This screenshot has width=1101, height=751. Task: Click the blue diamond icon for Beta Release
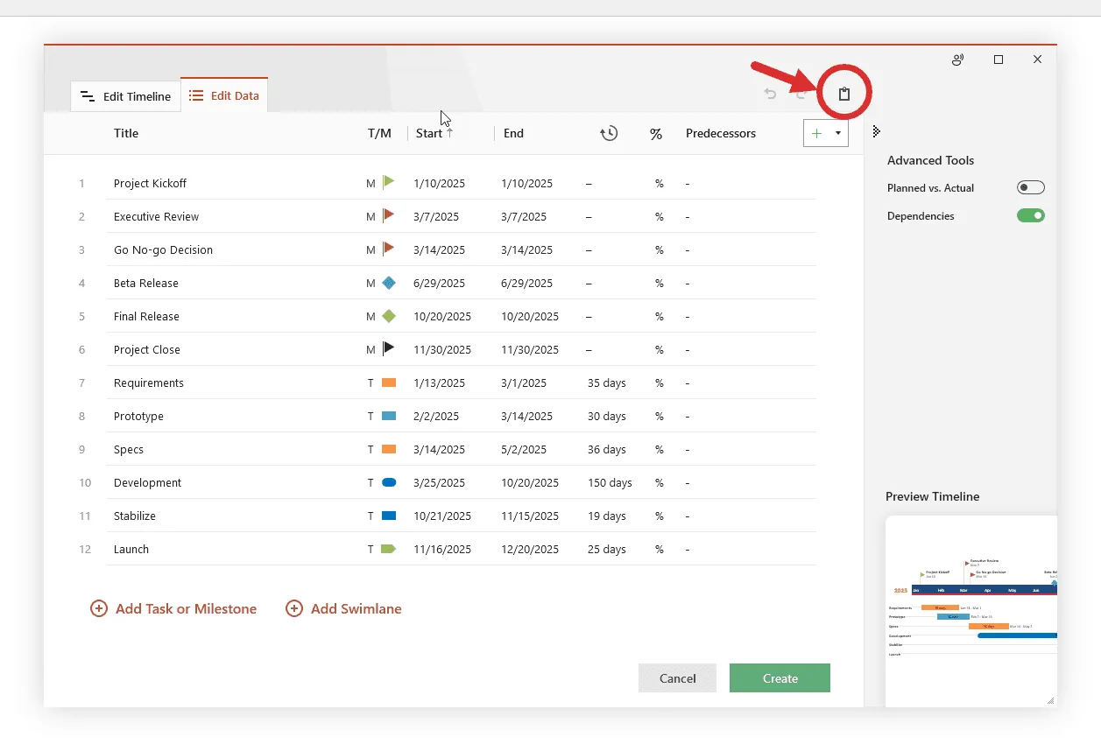pyautogui.click(x=389, y=283)
